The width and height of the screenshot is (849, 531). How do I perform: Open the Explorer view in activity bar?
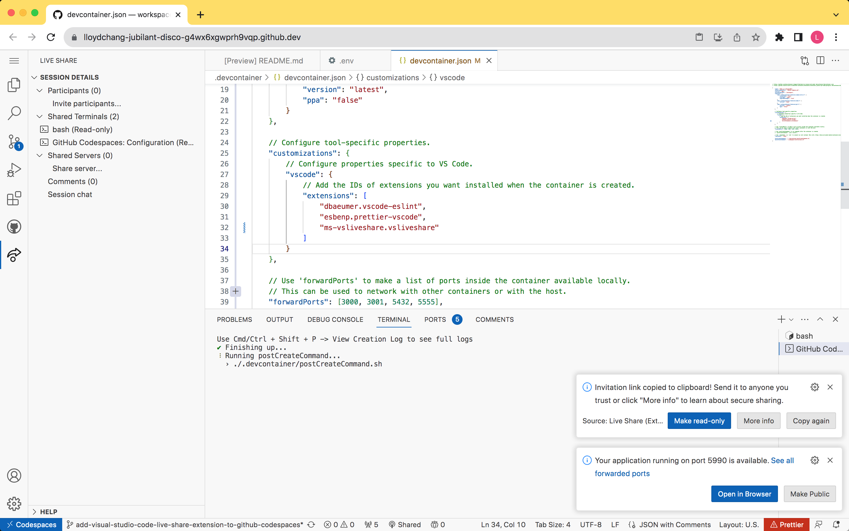[x=14, y=85]
